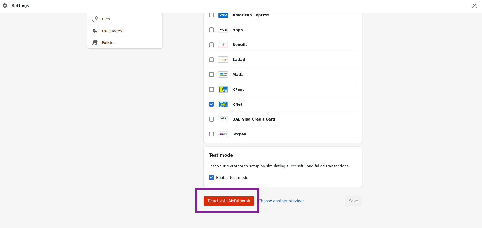Screen dimensions: 482x228
Task: Enable UAE Visa Credit Card checkbox
Action: pos(211,119)
